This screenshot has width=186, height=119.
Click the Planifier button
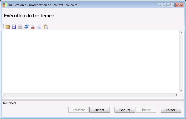pyautogui.click(x=146, y=110)
